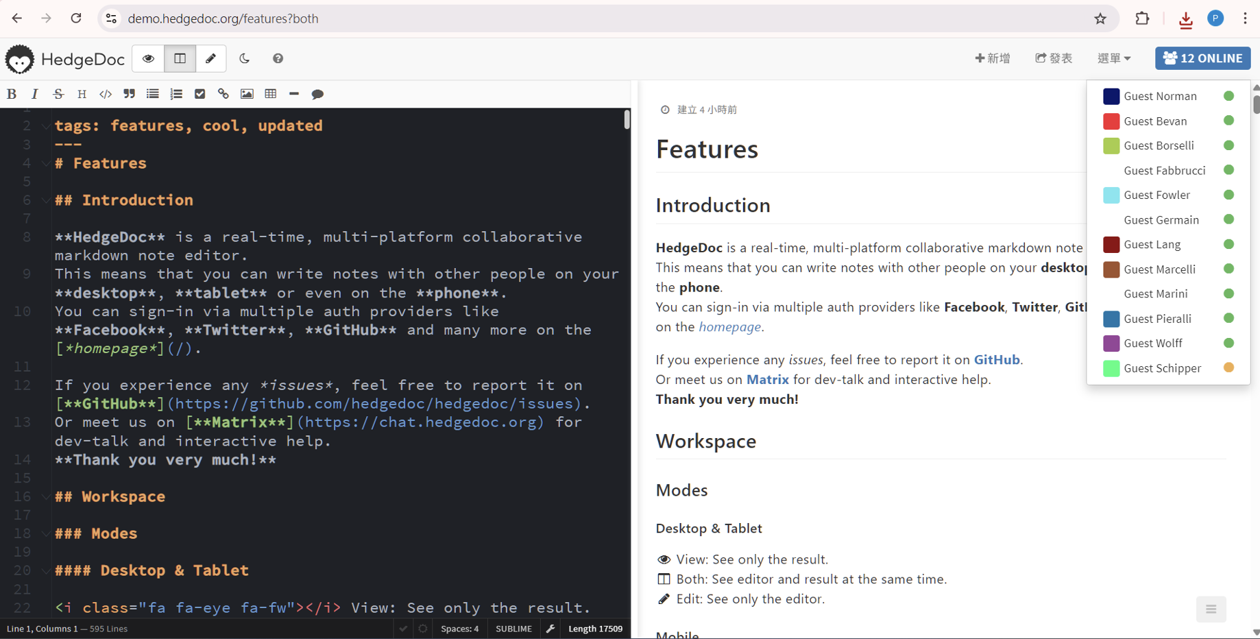Insert a blockquote from toolbar
This screenshot has height=639, width=1260.
coord(129,94)
